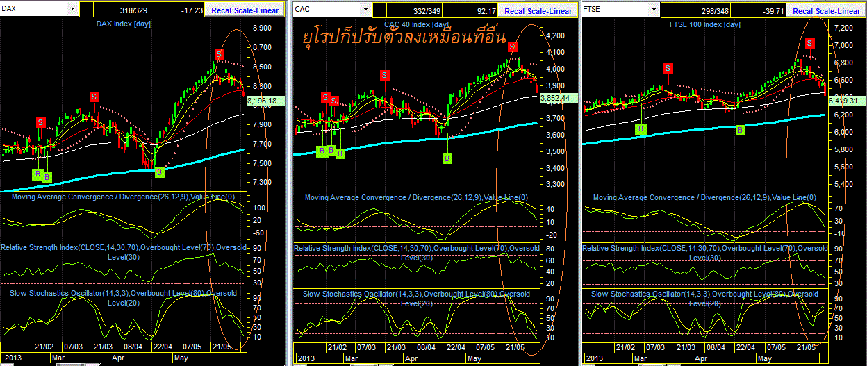Image resolution: width=867 pixels, height=366 pixels.
Task: Click the 22/04 date label on the DAX axis
Action: click(163, 346)
